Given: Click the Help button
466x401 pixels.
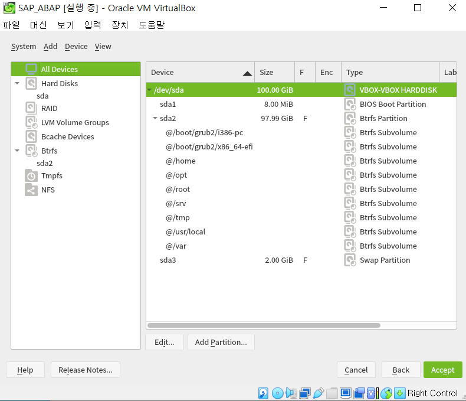Looking at the screenshot, I should click(x=25, y=370).
